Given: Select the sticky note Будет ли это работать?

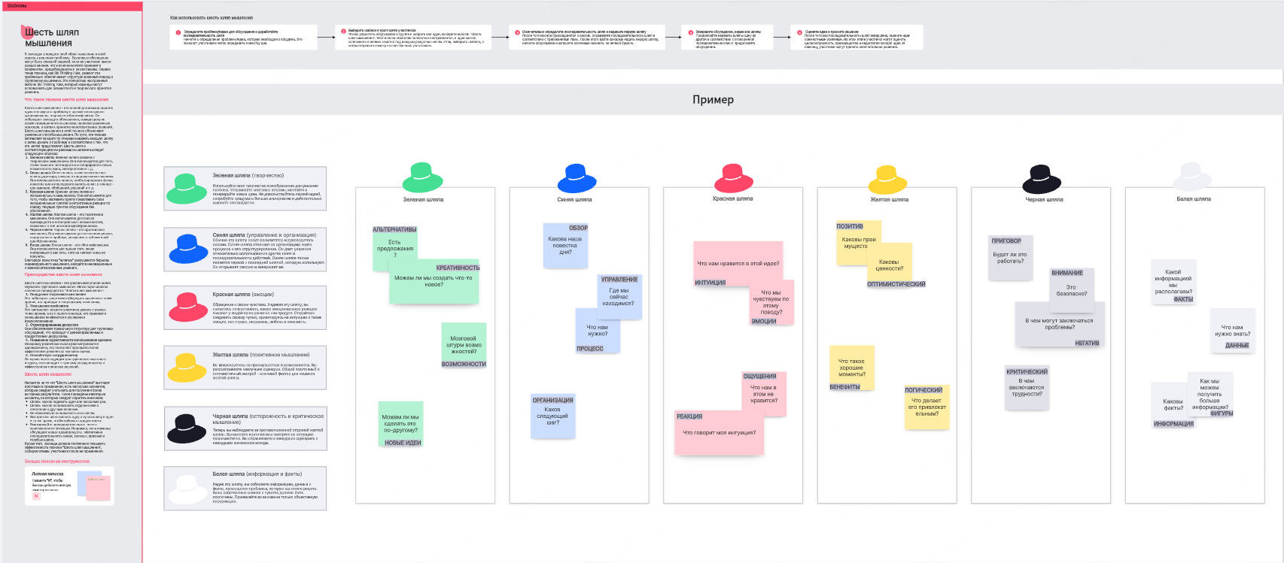Looking at the screenshot, I should tap(1010, 258).
